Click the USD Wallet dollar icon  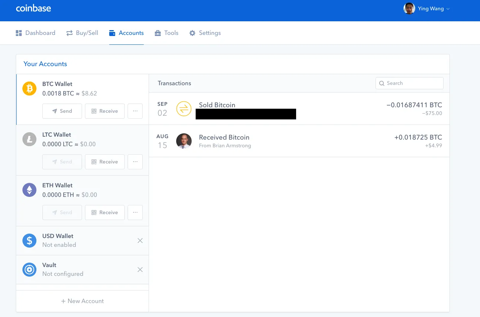(x=29, y=241)
